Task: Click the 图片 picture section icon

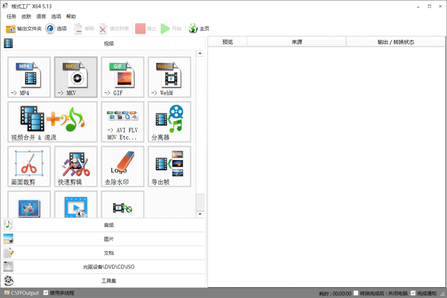Action: pyautogui.click(x=8, y=239)
